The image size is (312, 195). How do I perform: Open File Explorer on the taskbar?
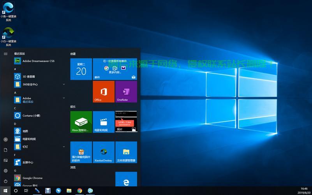(69, 191)
